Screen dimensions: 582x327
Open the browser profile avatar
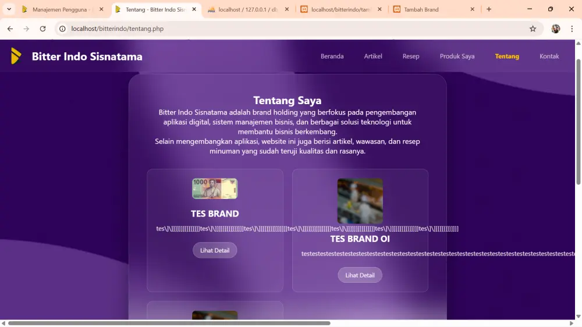[x=556, y=29]
